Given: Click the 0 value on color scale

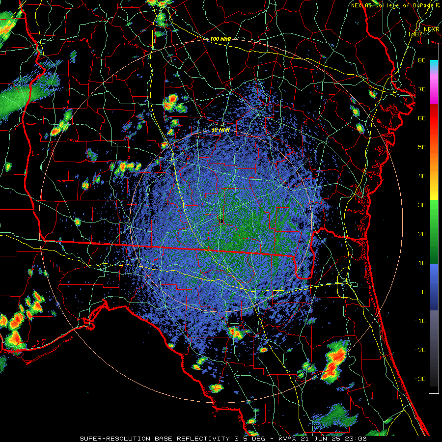Looking at the screenshot, I should tap(424, 292).
